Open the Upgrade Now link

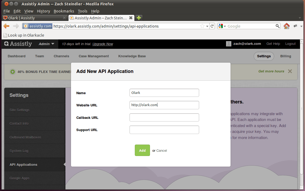click(x=103, y=44)
